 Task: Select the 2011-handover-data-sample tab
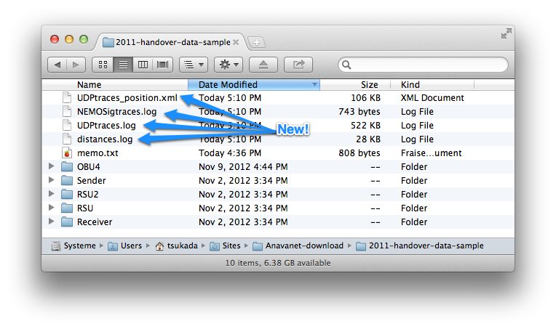170,42
